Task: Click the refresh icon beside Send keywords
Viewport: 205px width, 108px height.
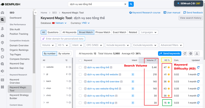Action: (x=185, y=53)
